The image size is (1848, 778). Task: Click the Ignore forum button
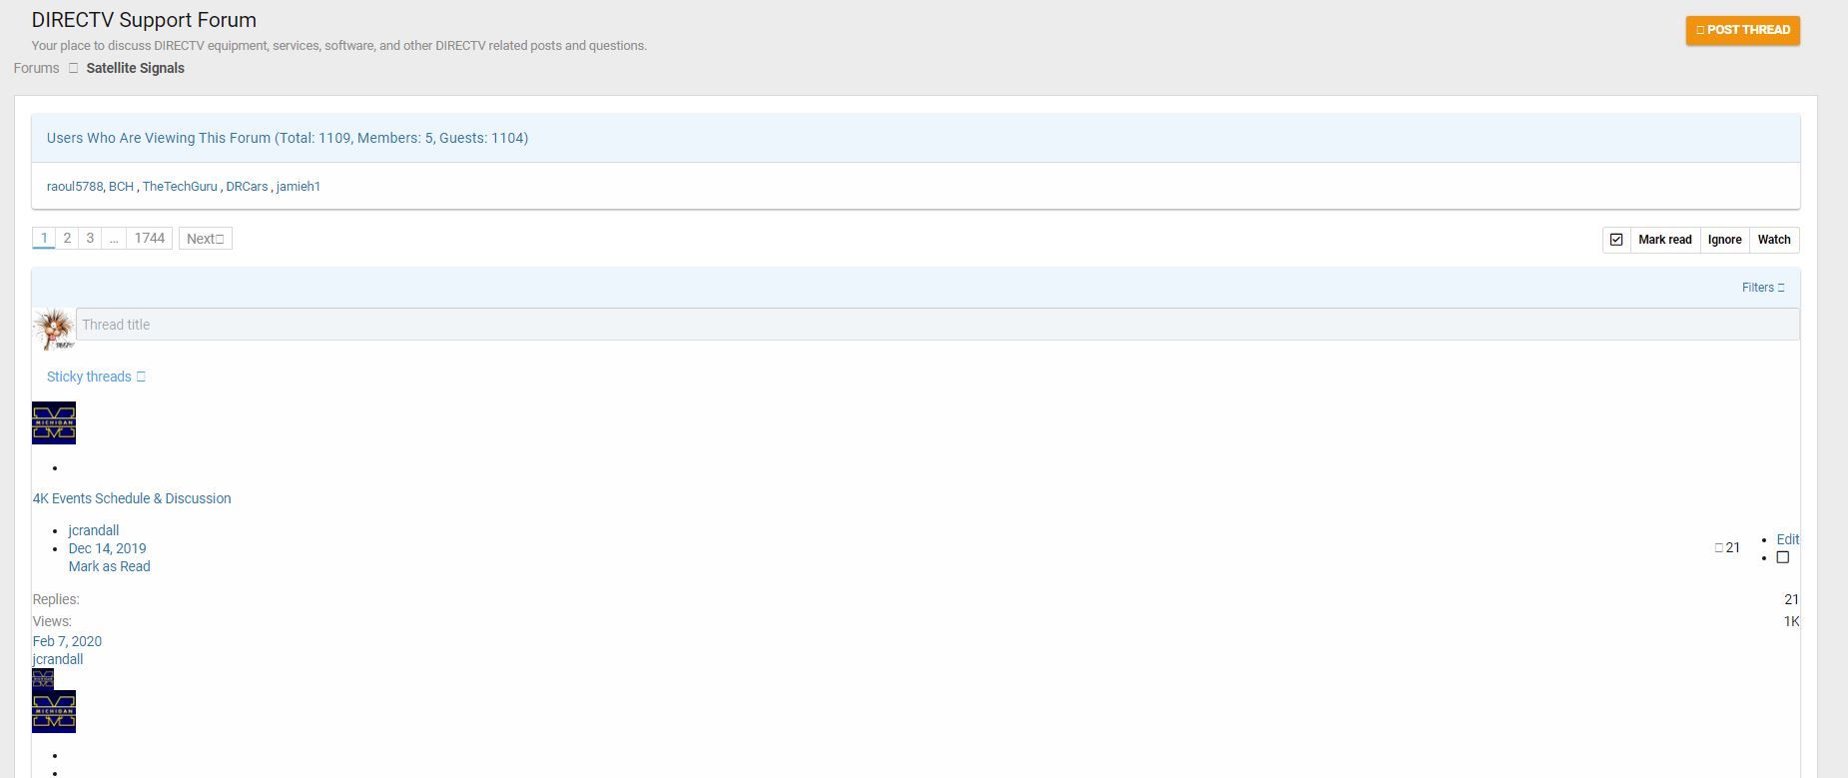point(1724,240)
